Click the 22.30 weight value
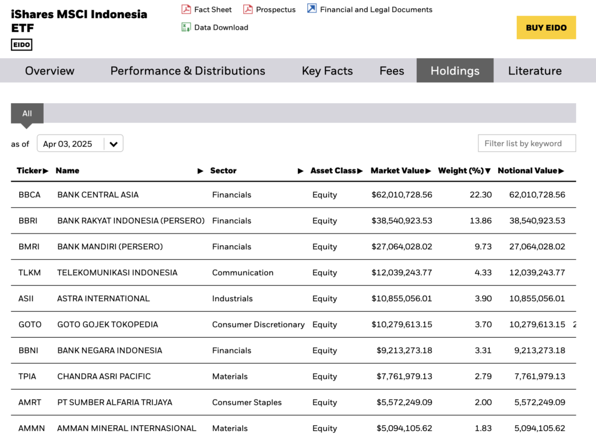 (480, 195)
